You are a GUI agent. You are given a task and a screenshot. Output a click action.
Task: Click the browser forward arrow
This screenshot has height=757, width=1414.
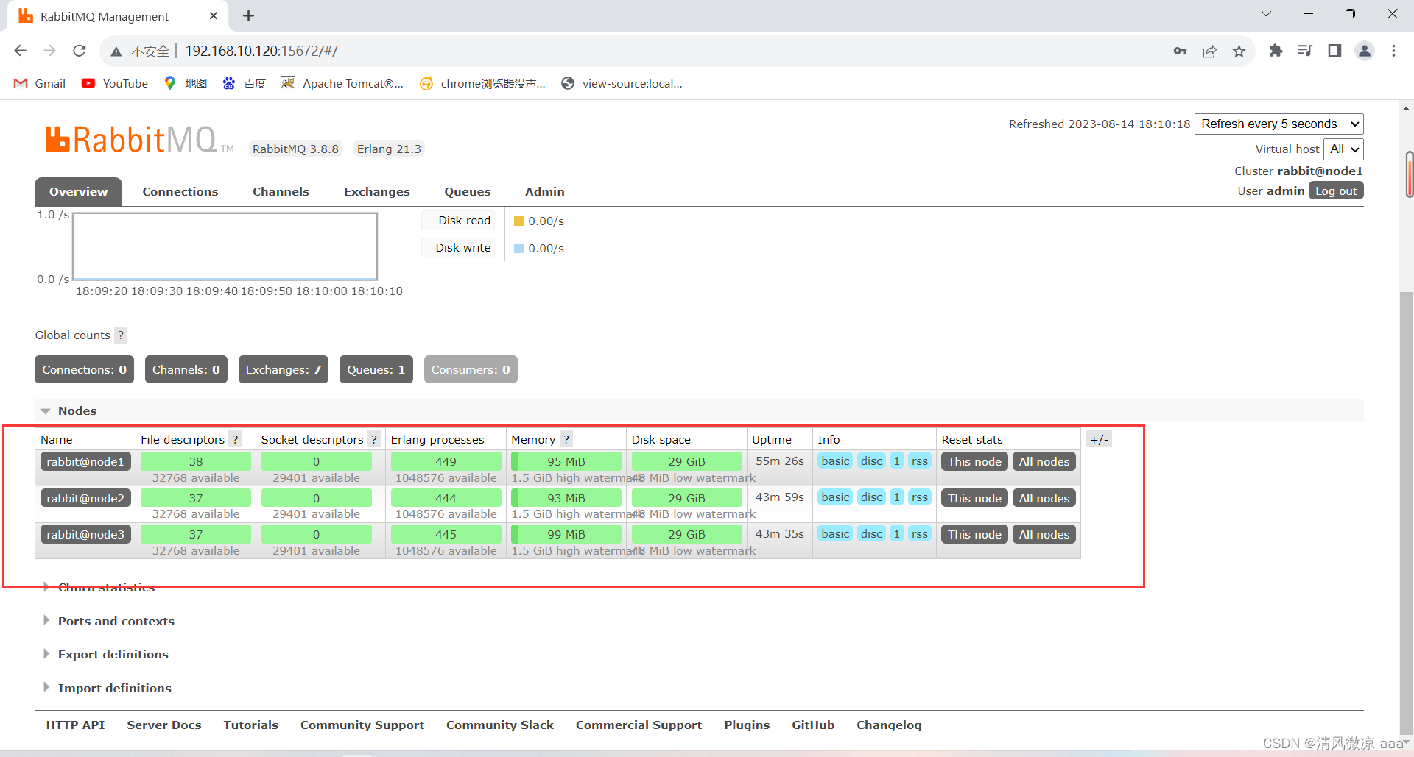(x=49, y=51)
